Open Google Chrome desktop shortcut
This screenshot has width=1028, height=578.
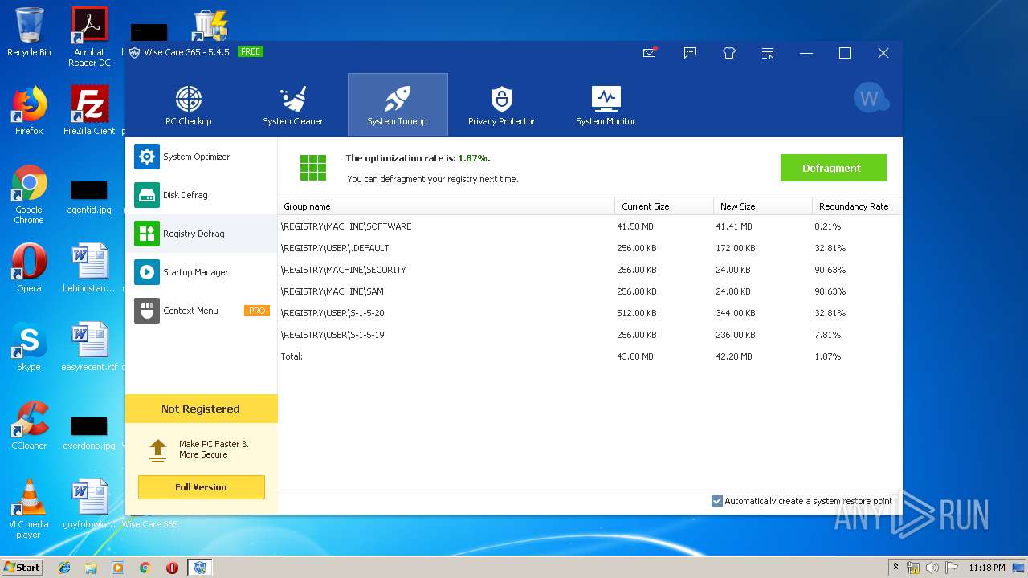[x=29, y=195]
